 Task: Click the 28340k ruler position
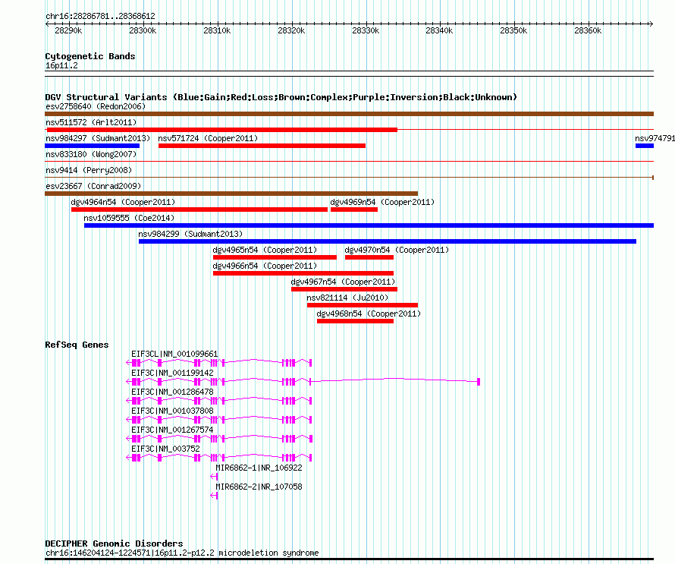(439, 30)
